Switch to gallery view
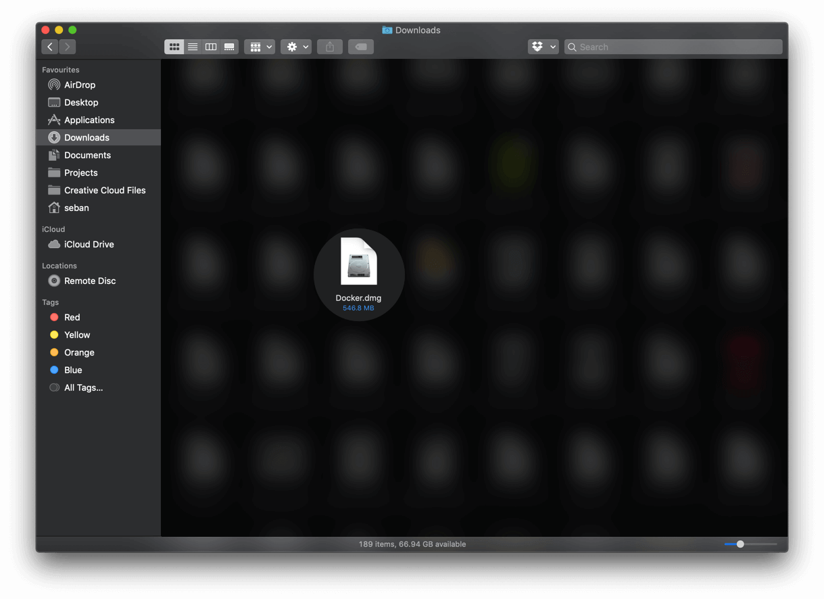 tap(229, 47)
